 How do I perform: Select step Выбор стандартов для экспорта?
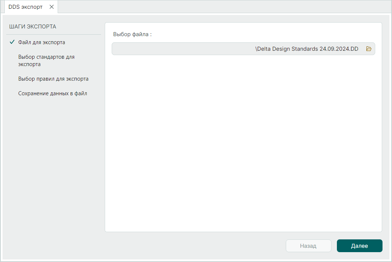[46, 61]
